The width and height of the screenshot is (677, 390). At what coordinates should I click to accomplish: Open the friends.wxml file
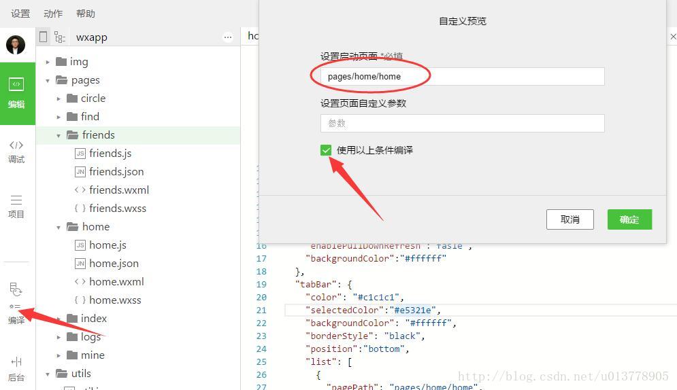pos(118,190)
